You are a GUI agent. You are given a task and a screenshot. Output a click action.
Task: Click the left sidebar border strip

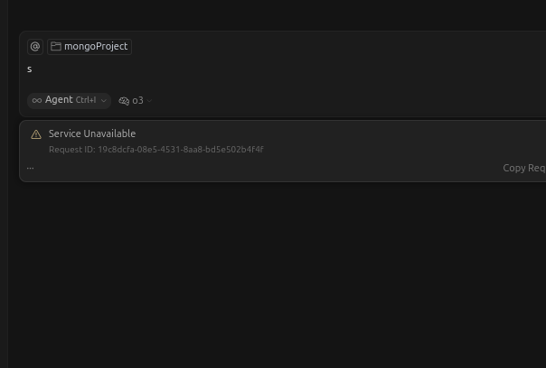(x=4, y=184)
